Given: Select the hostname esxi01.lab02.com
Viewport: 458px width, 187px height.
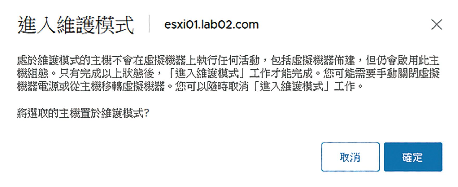Looking at the screenshot, I should [211, 24].
